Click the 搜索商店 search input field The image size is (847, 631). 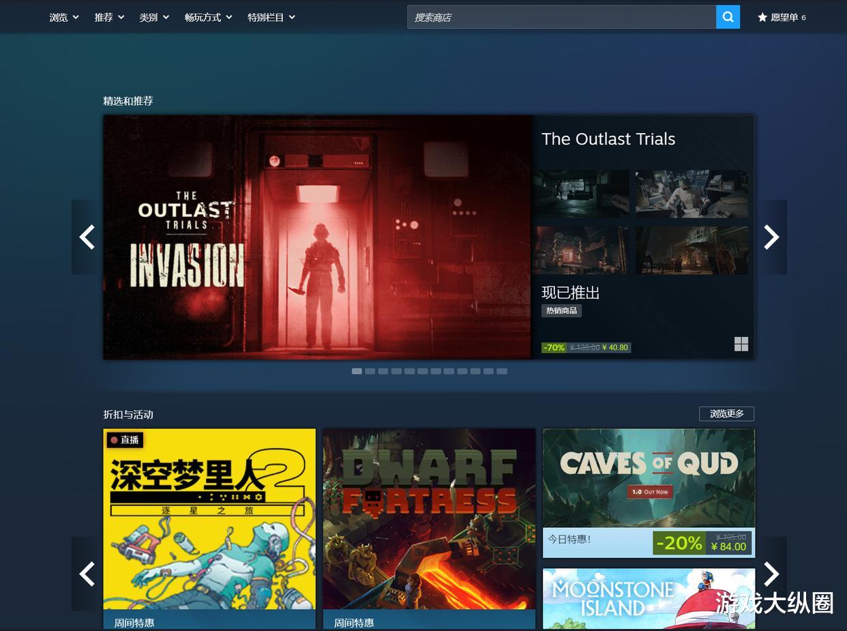[x=561, y=17]
